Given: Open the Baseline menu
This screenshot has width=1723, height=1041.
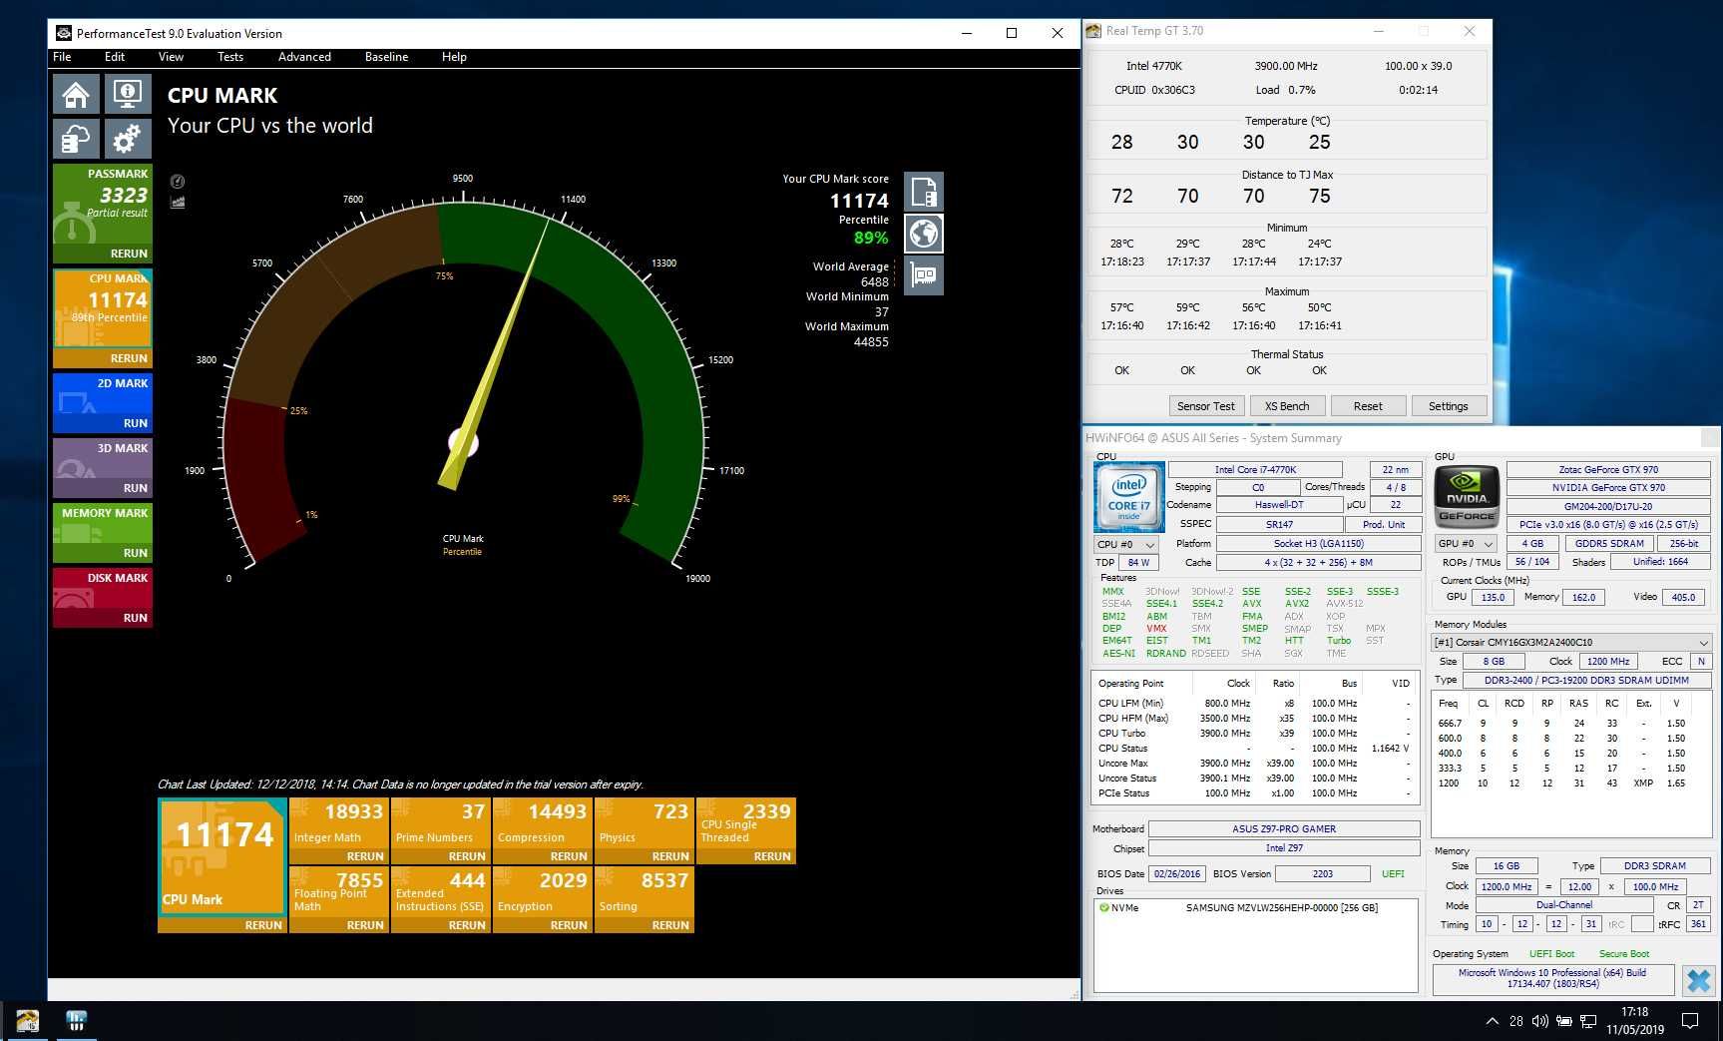Looking at the screenshot, I should 386,57.
